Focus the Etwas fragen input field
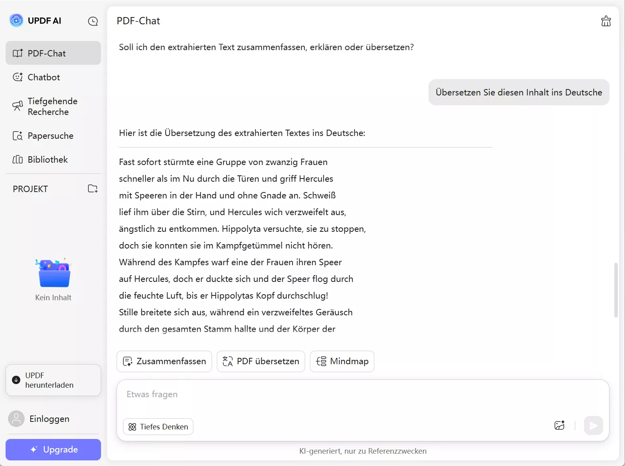This screenshot has width=625, height=466. point(363,395)
